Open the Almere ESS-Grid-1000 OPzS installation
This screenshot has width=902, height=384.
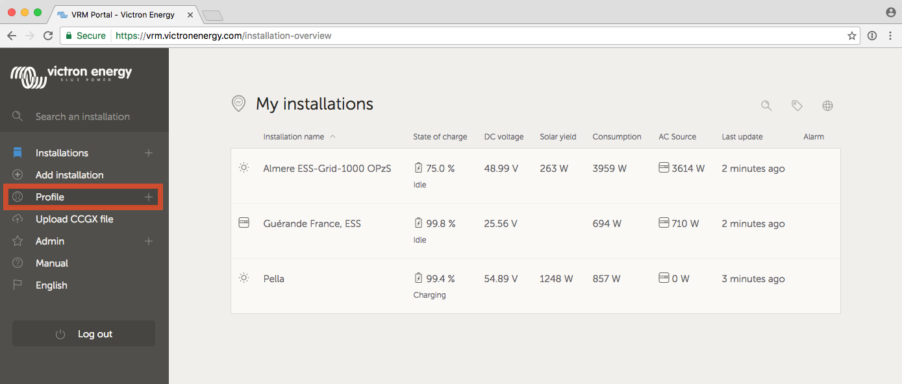(327, 169)
